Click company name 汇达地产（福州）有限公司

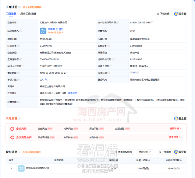pyautogui.click(x=54, y=23)
